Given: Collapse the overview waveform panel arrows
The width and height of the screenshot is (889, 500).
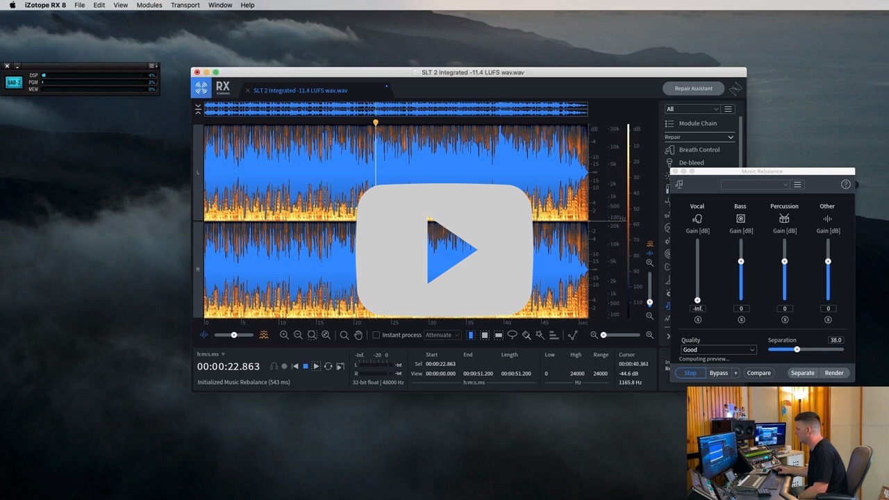Looking at the screenshot, I should click(x=198, y=109).
